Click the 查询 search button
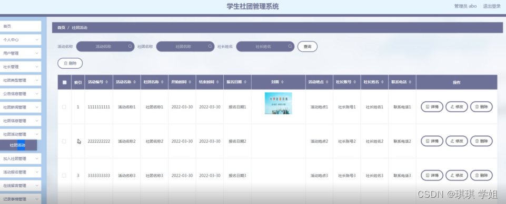The image size is (506, 204). point(307,47)
